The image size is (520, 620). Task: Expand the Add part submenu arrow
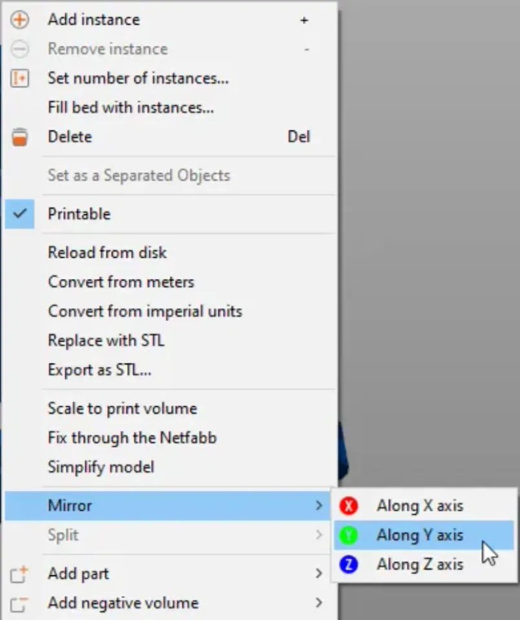318,573
